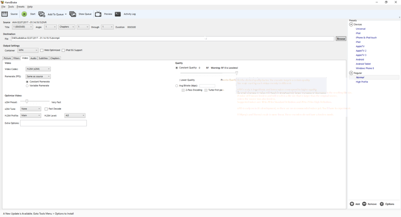Switch to the Picture tab
This screenshot has width=401, height=217.
[7, 58]
